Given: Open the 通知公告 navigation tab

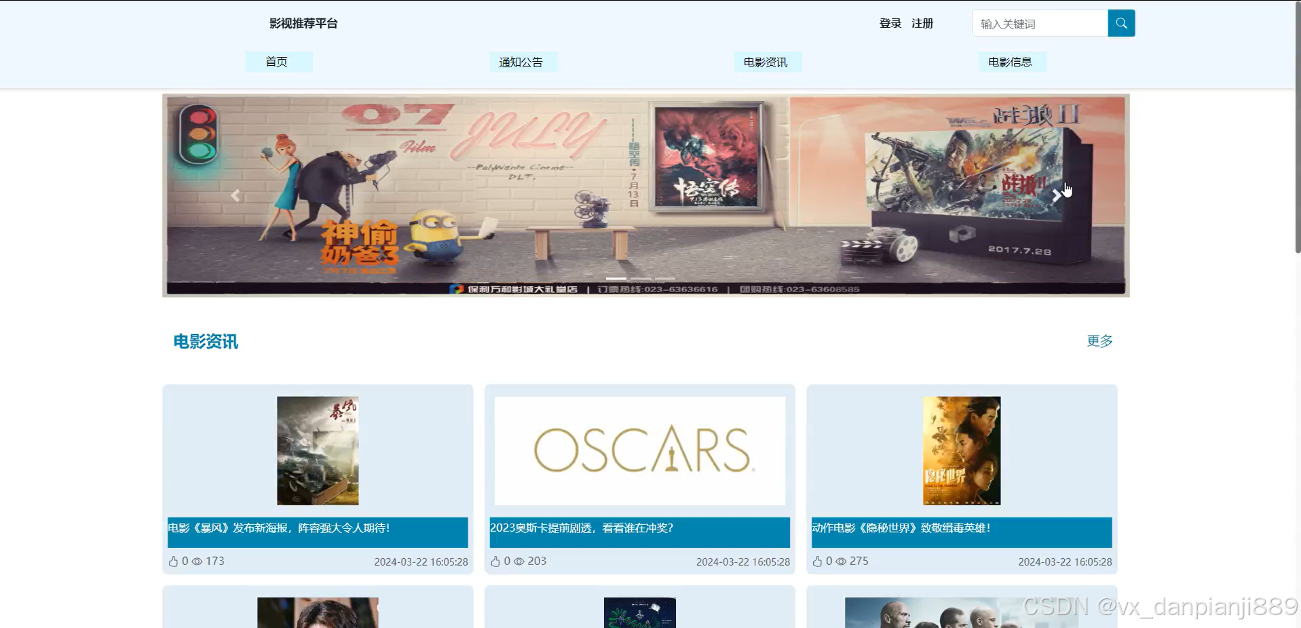Looking at the screenshot, I should coord(523,62).
